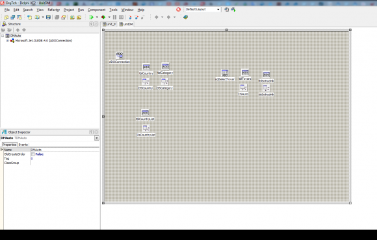The image size is (377, 240).
Task: Switch to the Unit_tr editor tab
Action: pos(109,24)
